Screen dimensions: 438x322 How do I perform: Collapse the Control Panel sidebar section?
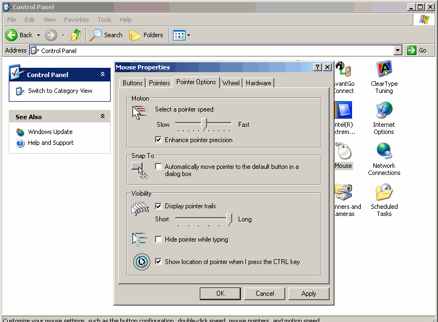[102, 74]
